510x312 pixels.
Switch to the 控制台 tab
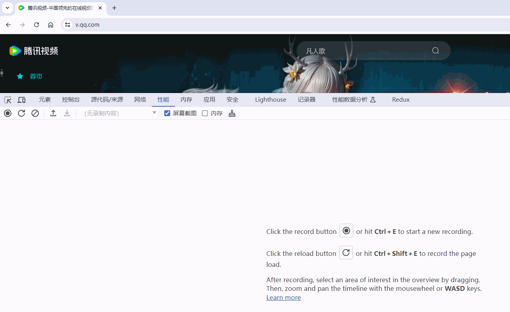[x=71, y=100]
